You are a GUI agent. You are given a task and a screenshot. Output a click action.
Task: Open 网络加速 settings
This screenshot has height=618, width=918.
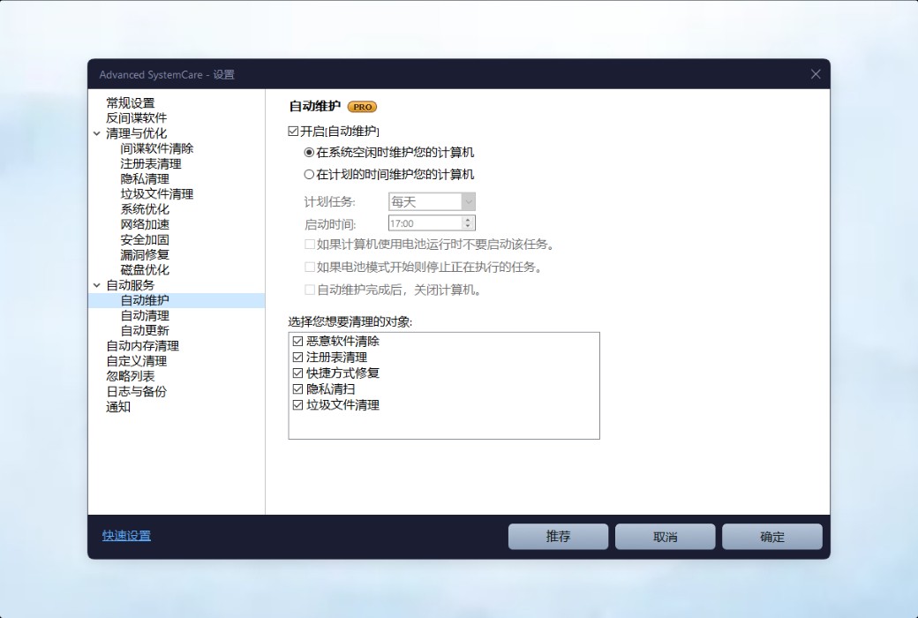click(145, 224)
